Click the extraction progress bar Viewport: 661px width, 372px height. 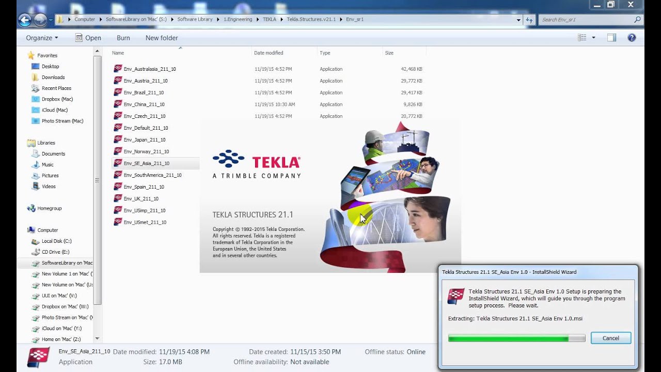click(516, 338)
